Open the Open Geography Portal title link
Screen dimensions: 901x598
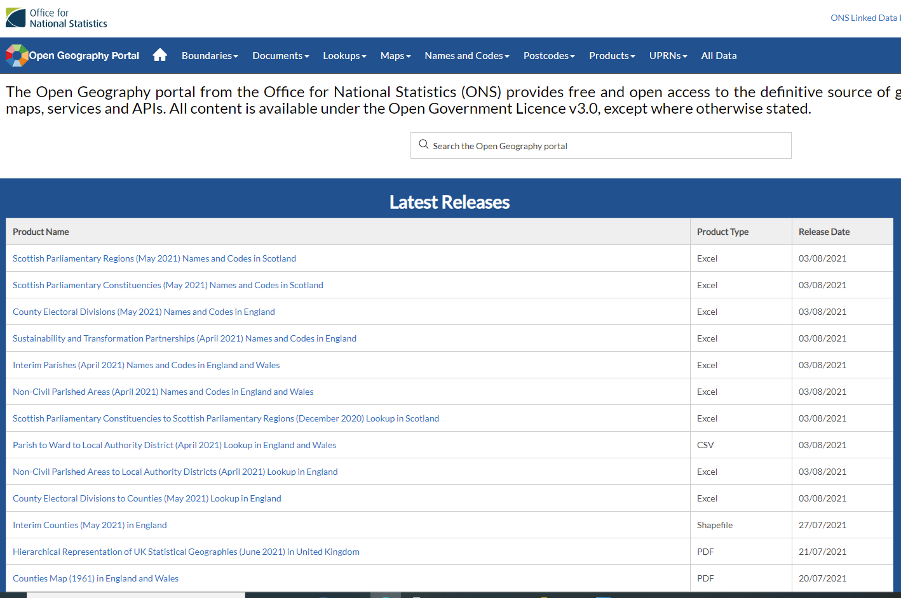coord(84,56)
